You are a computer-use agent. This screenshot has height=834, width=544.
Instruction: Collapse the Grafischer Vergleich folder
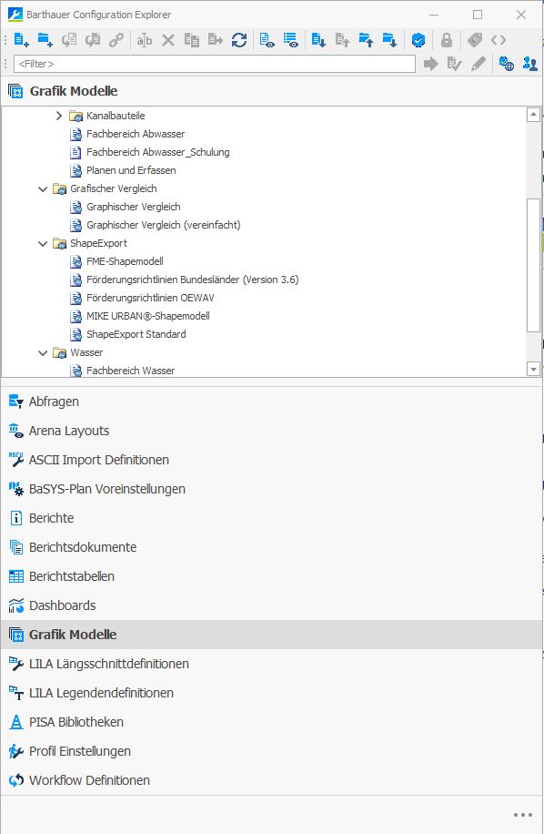pos(43,188)
